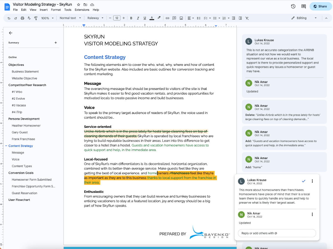
Task: Open the Insert menu
Action: click(44, 10)
